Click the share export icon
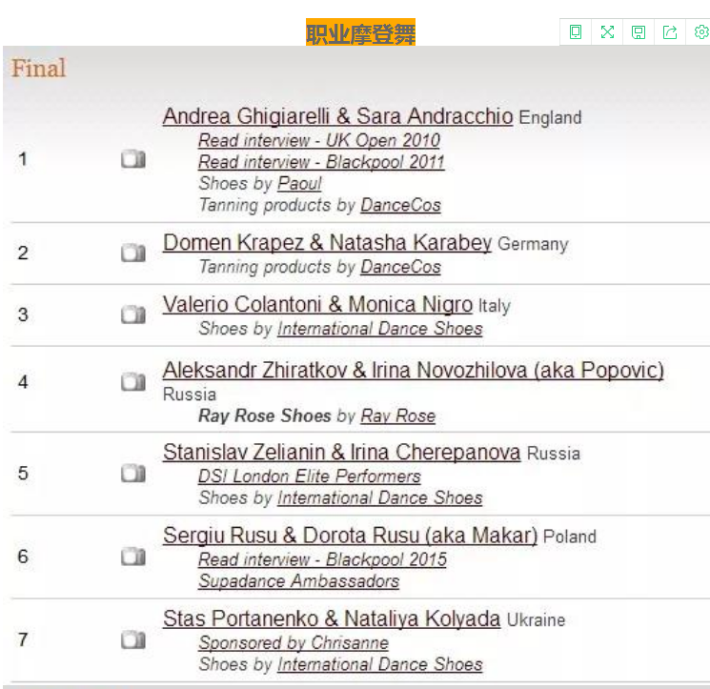Screen dimensions: 710x689 [x=670, y=32]
